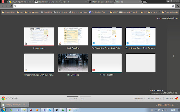The width and height of the screenshot is (180, 112).
Task: Click the address bar input field
Action: (x=94, y=6)
